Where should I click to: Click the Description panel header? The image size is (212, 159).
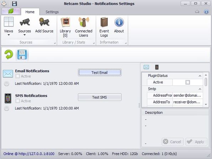pyautogui.click(x=175, y=113)
